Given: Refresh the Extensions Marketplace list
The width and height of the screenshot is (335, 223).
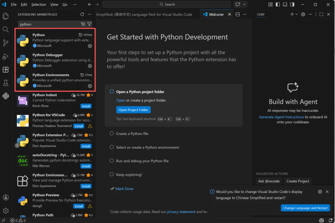Looking at the screenshot, I should pyautogui.click(x=82, y=15).
